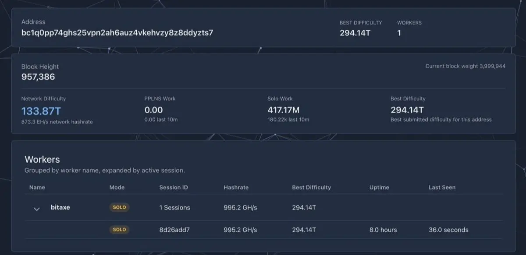Select the Grouped by worker name description text
The height and width of the screenshot is (255, 526).
point(105,170)
